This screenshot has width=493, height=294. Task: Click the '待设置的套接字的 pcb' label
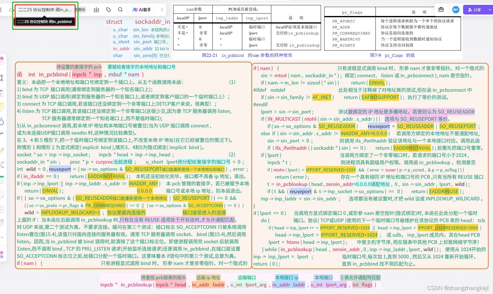tap(79, 67)
